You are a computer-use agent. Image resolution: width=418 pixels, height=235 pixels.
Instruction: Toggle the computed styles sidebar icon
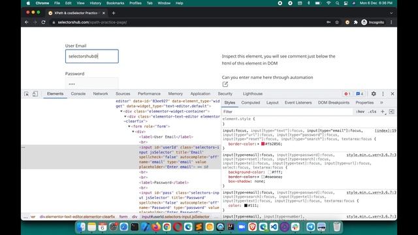click(391, 112)
